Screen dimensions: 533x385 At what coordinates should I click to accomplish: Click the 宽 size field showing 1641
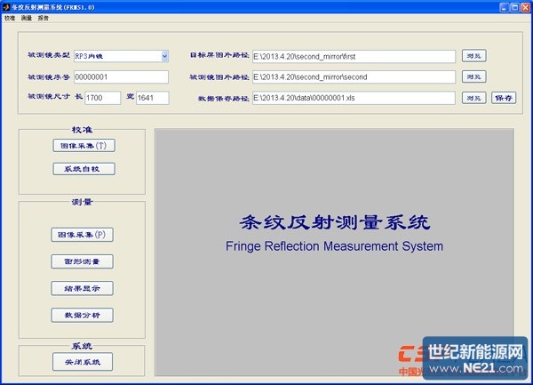tap(152, 98)
